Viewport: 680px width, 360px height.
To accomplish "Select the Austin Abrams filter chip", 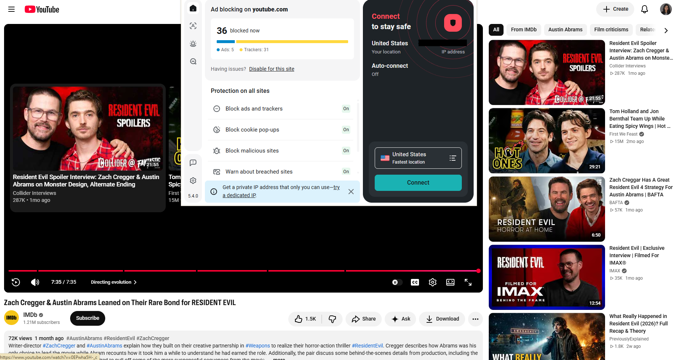I will pos(565,29).
